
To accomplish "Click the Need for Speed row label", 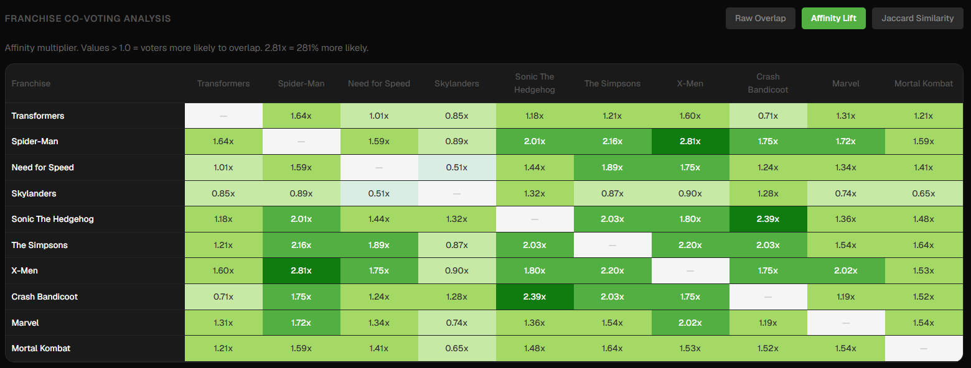I will pyautogui.click(x=43, y=168).
